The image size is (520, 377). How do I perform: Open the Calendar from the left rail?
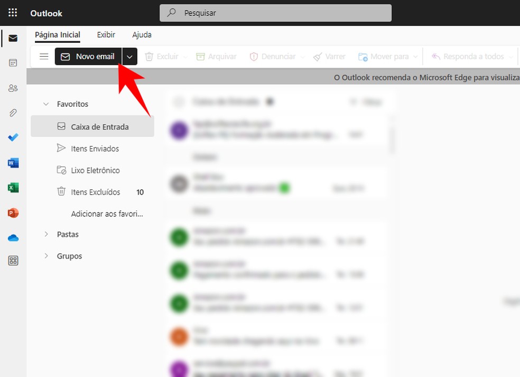13,62
